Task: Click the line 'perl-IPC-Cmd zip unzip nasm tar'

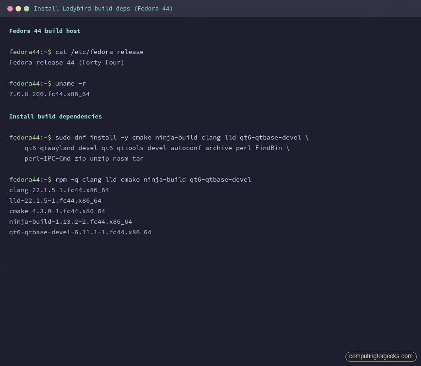Action: tap(84, 159)
